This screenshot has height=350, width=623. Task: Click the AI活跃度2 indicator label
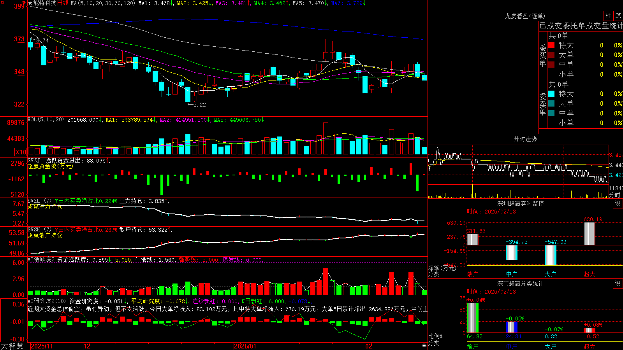pyautogui.click(x=41, y=260)
